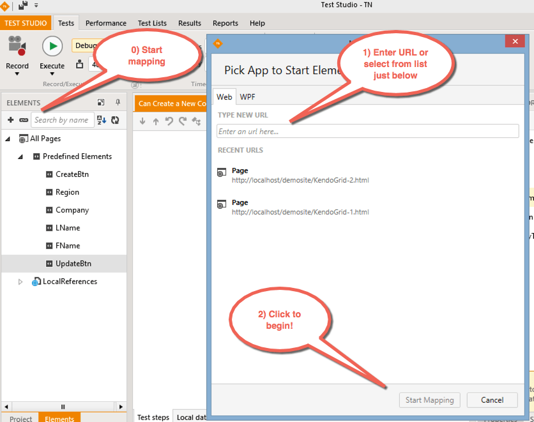Viewport: 534px width, 422px height.
Task: Open the Record dropdown arrow
Action: tap(17, 74)
